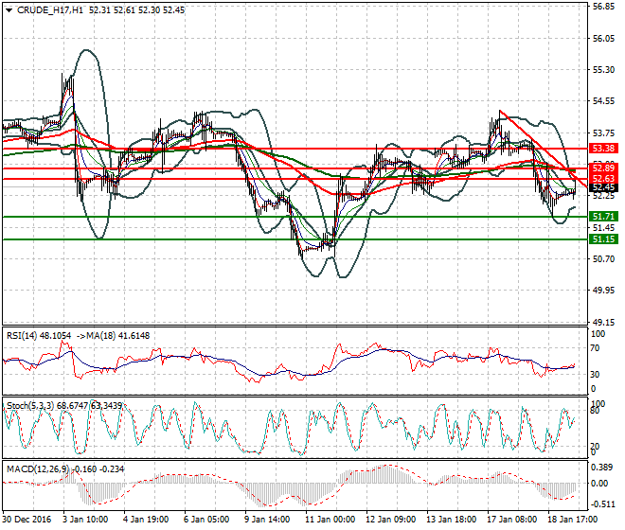The height and width of the screenshot is (530, 625).
Task: Select the 18 Jan 17:00 time axis label
Action: point(572,520)
